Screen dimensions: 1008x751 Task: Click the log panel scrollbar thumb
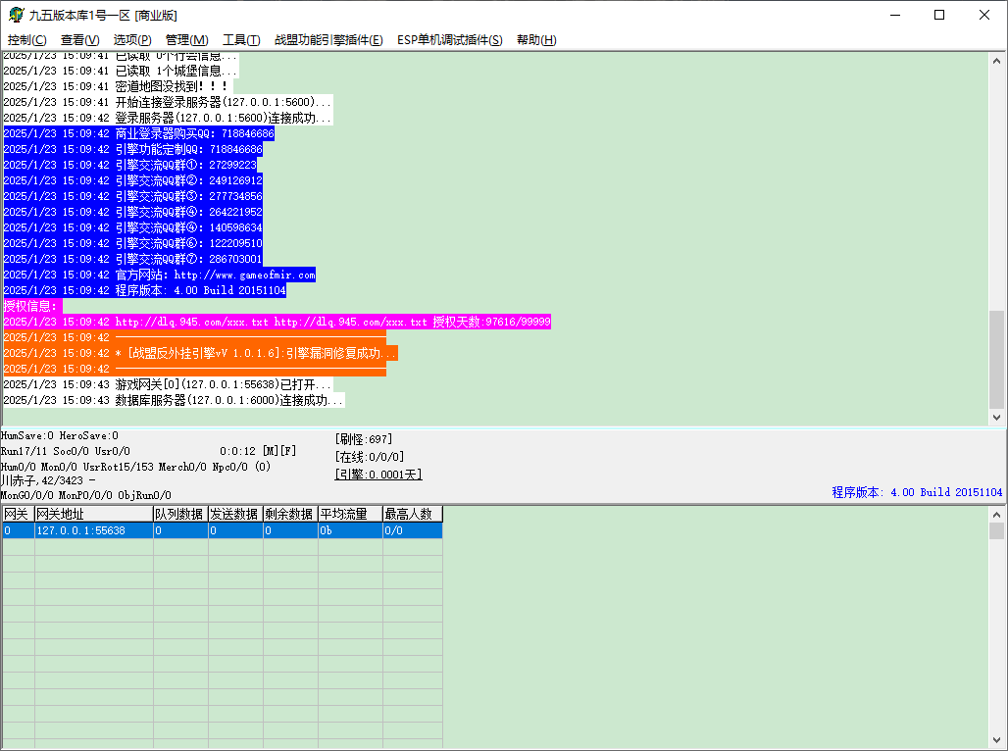[x=996, y=359]
